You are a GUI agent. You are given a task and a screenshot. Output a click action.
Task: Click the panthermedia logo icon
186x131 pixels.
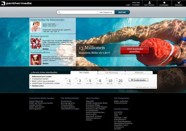(x=3, y=3)
